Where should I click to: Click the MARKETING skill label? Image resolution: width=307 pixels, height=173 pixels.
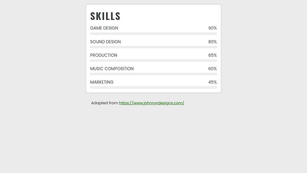point(102,82)
